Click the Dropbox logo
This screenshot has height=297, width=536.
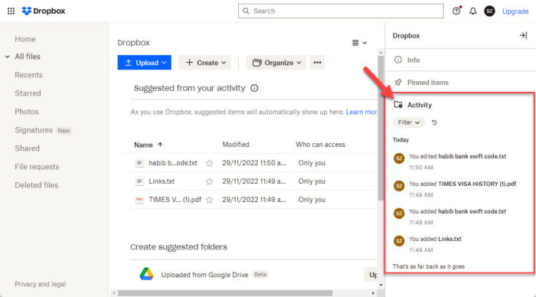point(44,11)
